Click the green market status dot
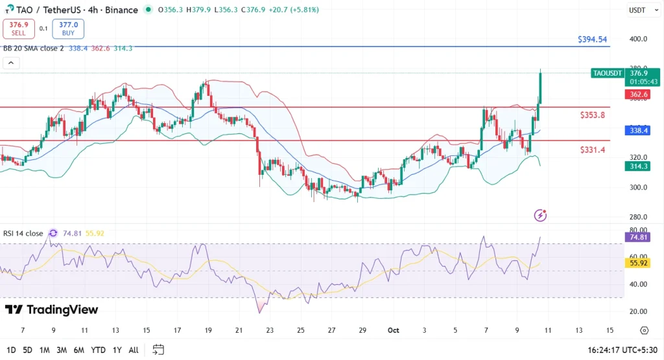 (150, 10)
